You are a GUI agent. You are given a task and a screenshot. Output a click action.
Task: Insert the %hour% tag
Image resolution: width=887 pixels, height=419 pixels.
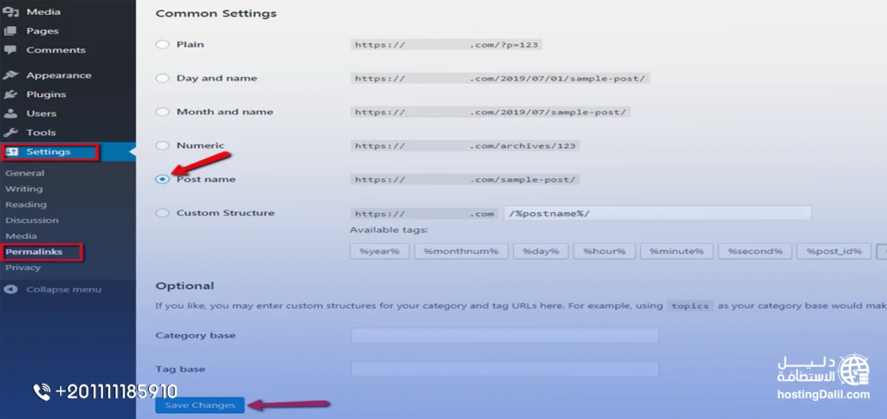click(x=604, y=252)
